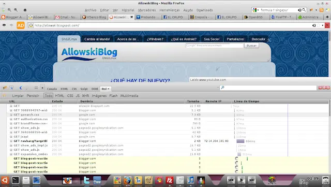The width and height of the screenshot is (331, 187).
Task: Click the zoom in magnifier icon
Action: [16, 10]
